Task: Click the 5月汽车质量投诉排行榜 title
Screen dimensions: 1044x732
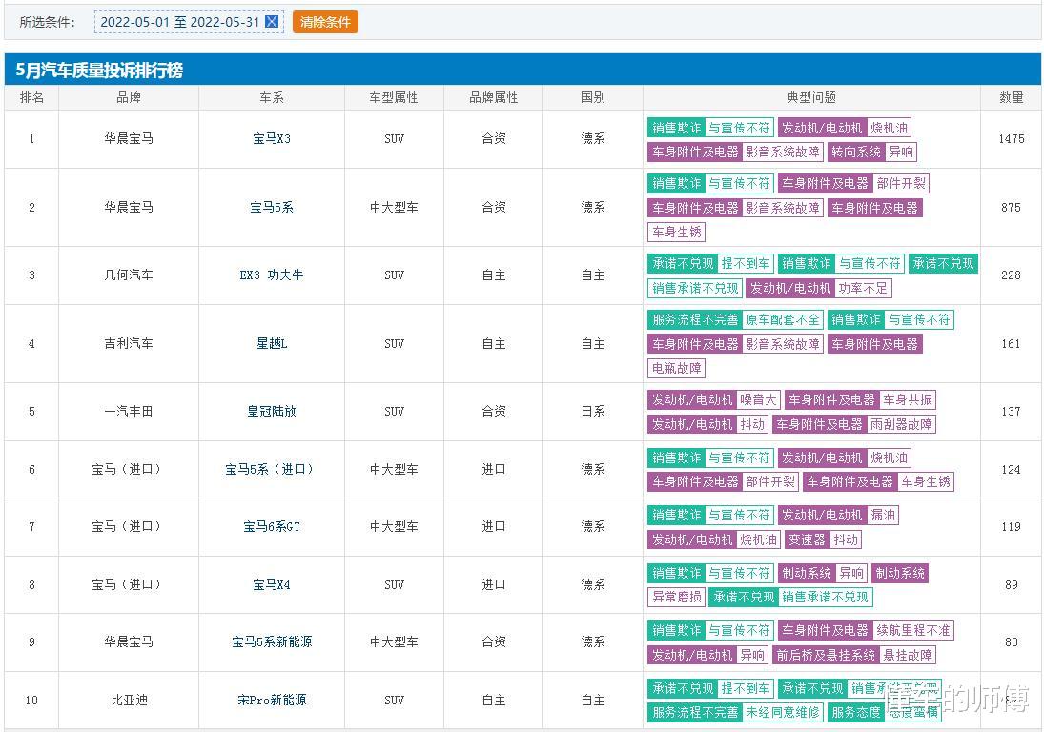Action: [99, 70]
